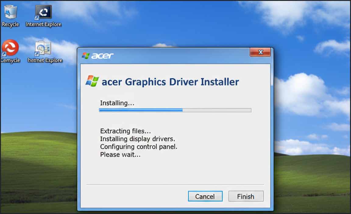Select the red Cemycle desktop icon

point(10,51)
